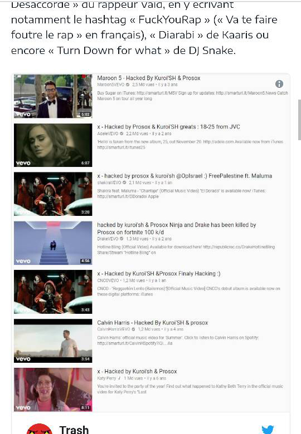Open the Twitter bird icon
This screenshot has height=434, width=301.
tap(268, 429)
